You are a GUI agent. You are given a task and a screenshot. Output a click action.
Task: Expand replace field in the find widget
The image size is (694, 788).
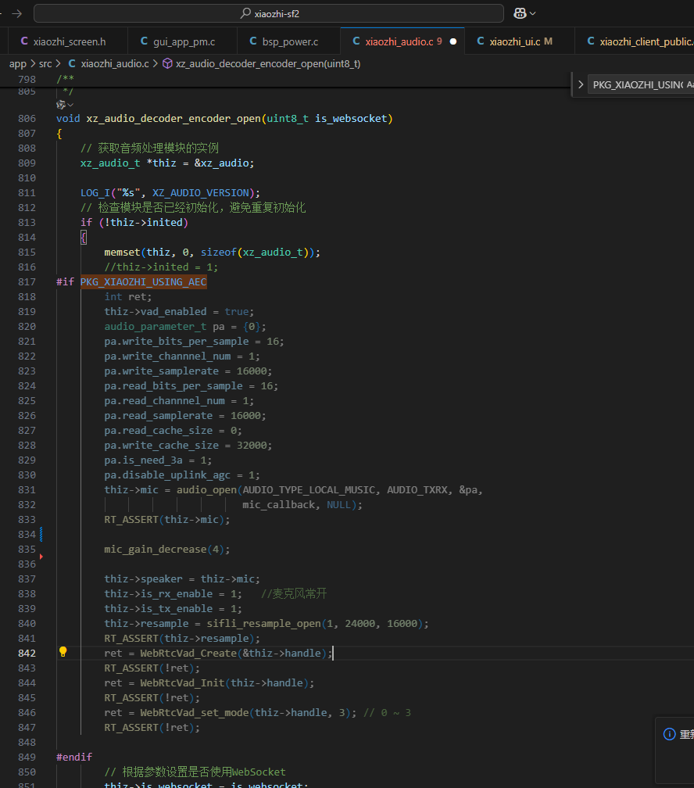click(580, 84)
